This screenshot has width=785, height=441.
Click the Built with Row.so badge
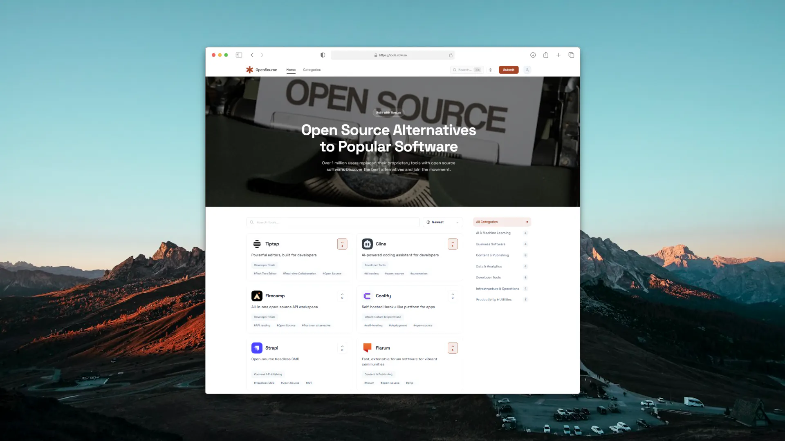click(388, 113)
